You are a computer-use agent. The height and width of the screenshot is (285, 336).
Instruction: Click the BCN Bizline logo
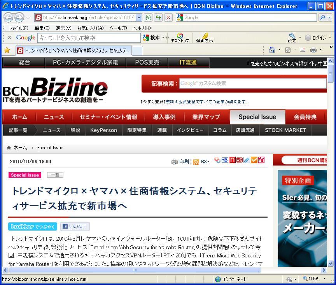click(x=55, y=89)
